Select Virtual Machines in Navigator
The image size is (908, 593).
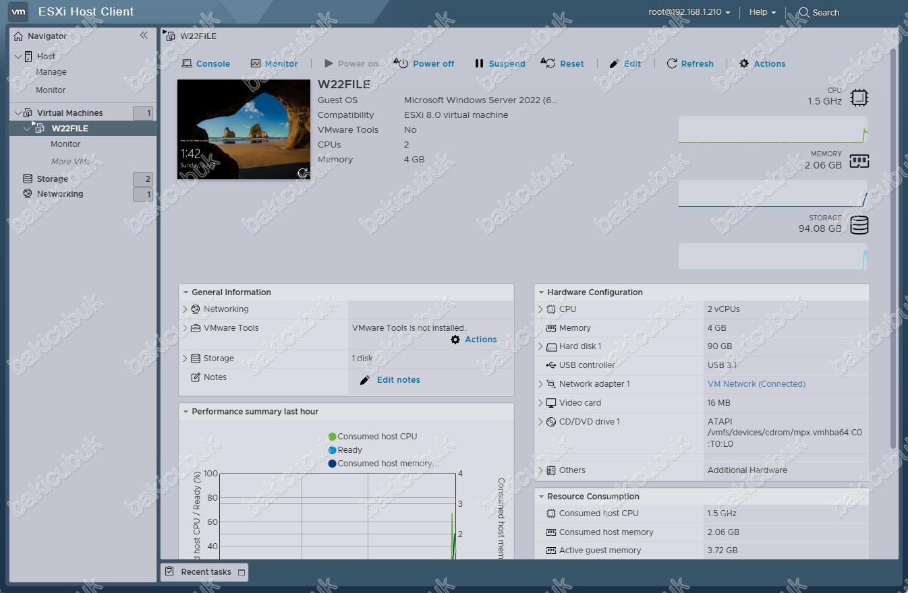(69, 113)
